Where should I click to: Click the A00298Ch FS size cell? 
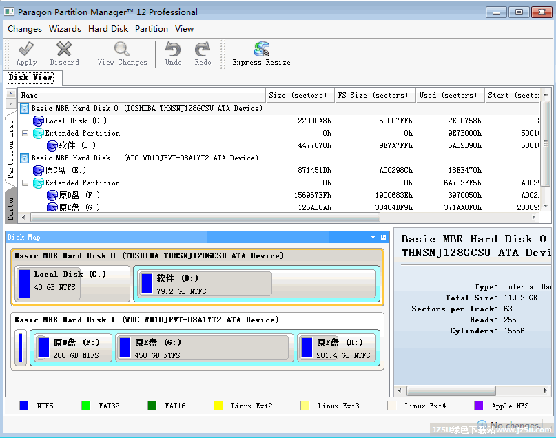click(x=395, y=171)
